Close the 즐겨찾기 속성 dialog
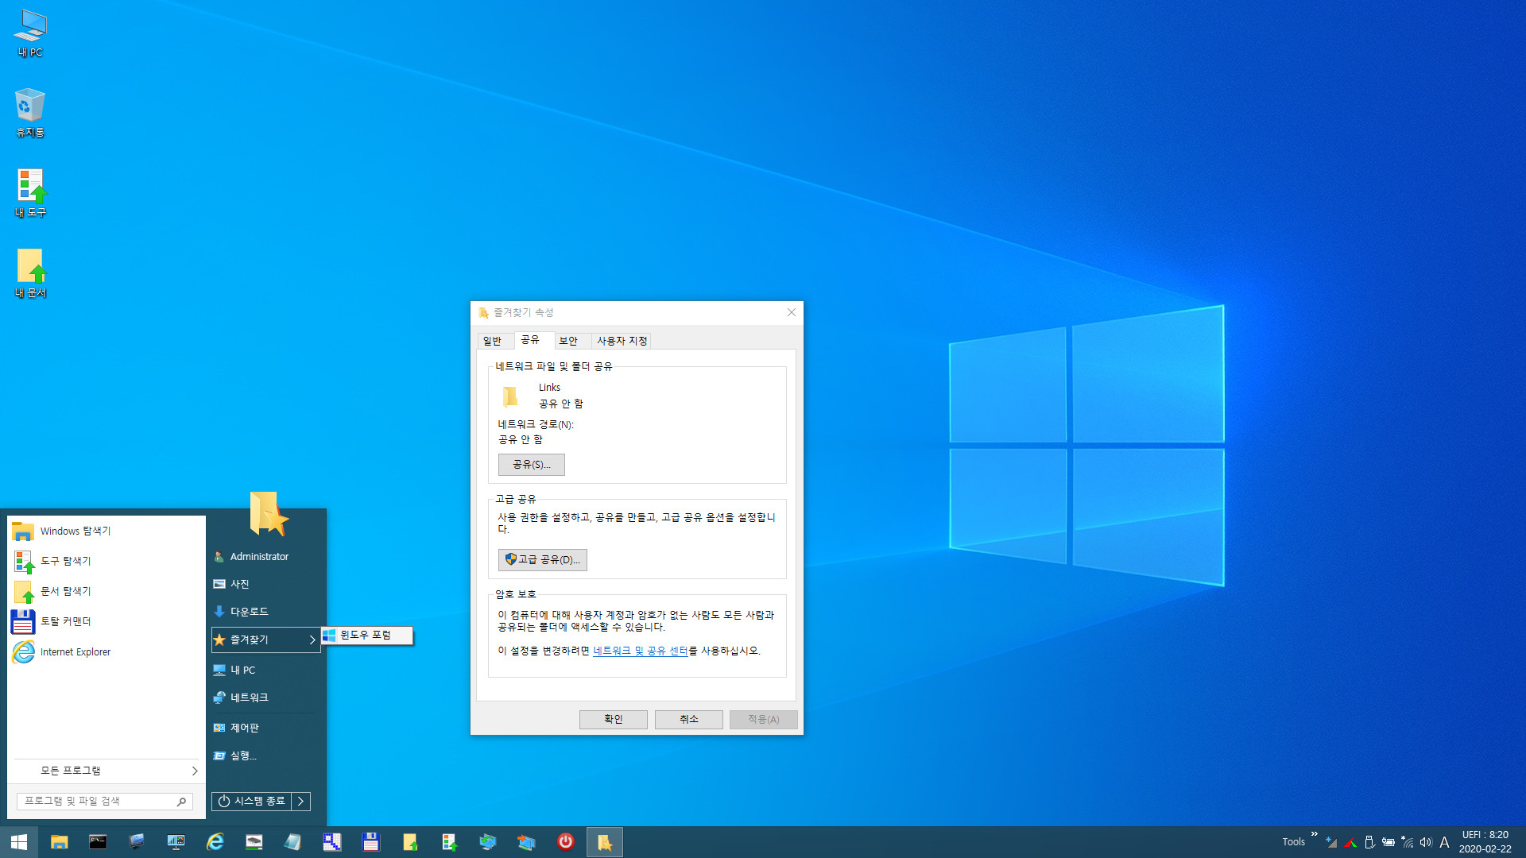This screenshot has height=858, width=1526. (x=792, y=312)
